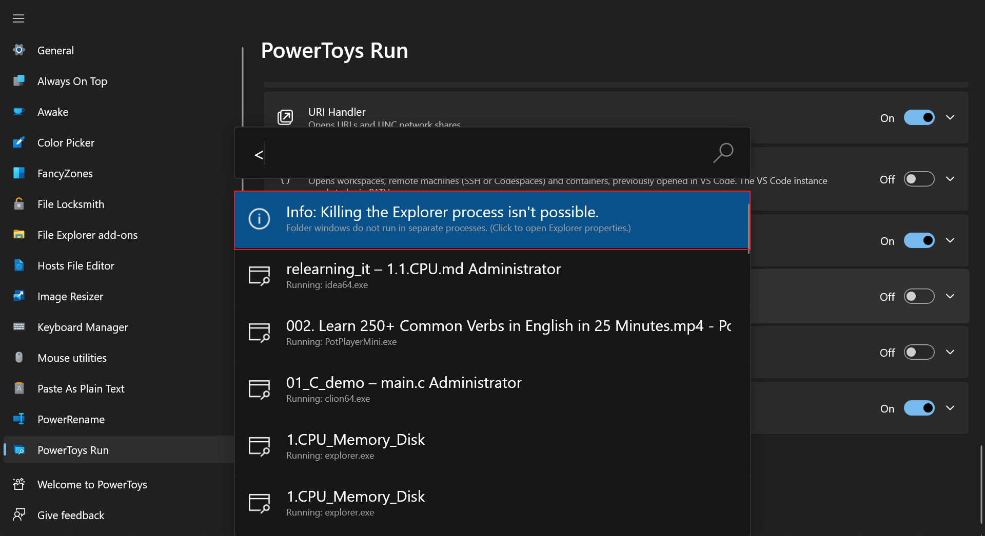Click the Explorer info banner
This screenshot has width=985, height=536.
[x=491, y=220]
